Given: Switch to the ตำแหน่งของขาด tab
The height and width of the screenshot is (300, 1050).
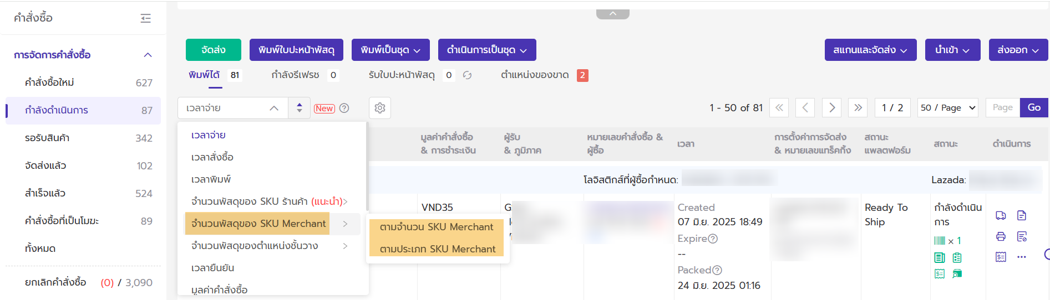Looking at the screenshot, I should [535, 75].
